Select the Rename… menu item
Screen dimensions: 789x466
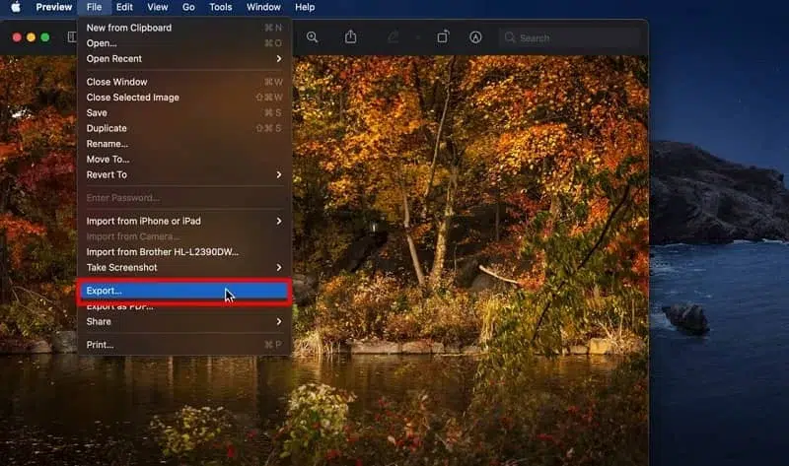184,144
